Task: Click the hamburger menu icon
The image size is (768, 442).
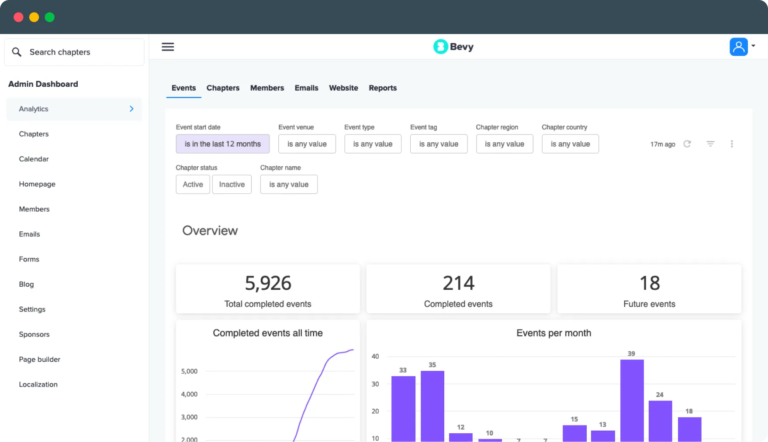Action: point(168,47)
